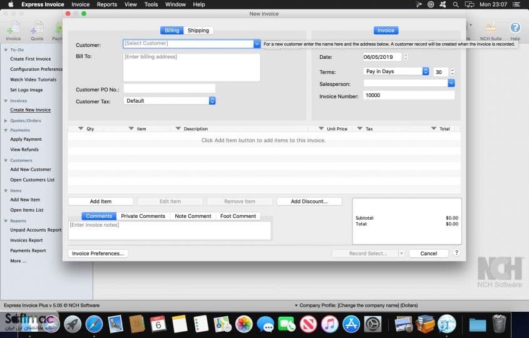529x338 pixels.
Task: Open the NCH Suite toolbar icon
Action: tap(491, 31)
